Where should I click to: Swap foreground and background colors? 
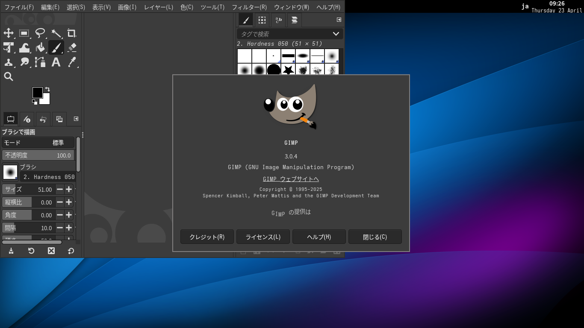tap(47, 88)
